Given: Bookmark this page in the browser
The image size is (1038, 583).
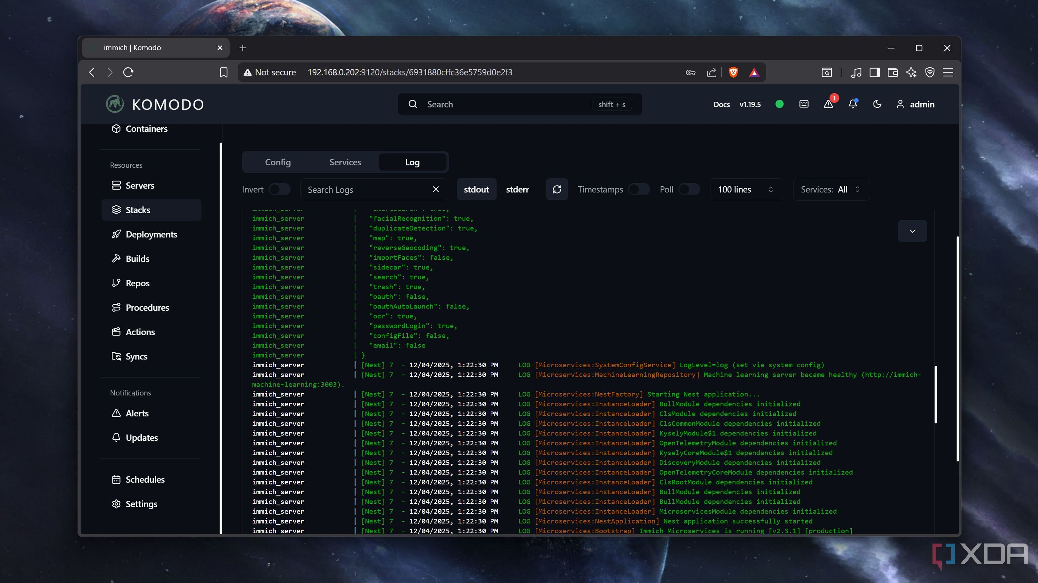Looking at the screenshot, I should tap(224, 72).
